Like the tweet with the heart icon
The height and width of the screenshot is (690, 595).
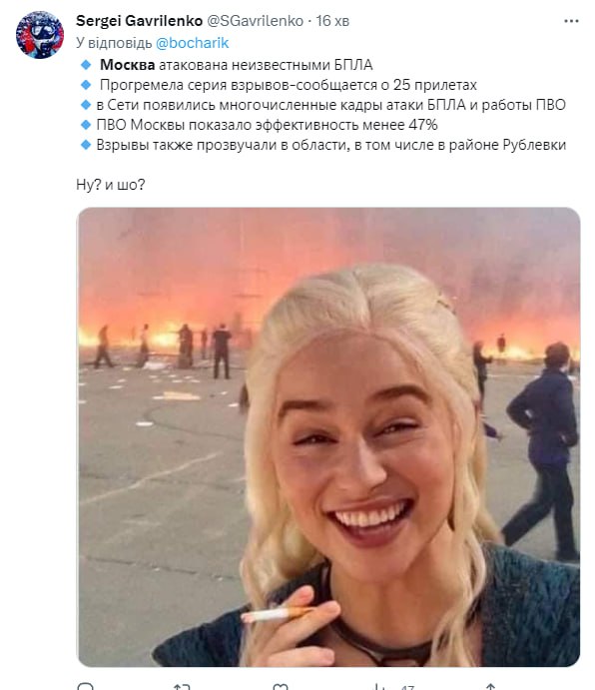(281, 686)
